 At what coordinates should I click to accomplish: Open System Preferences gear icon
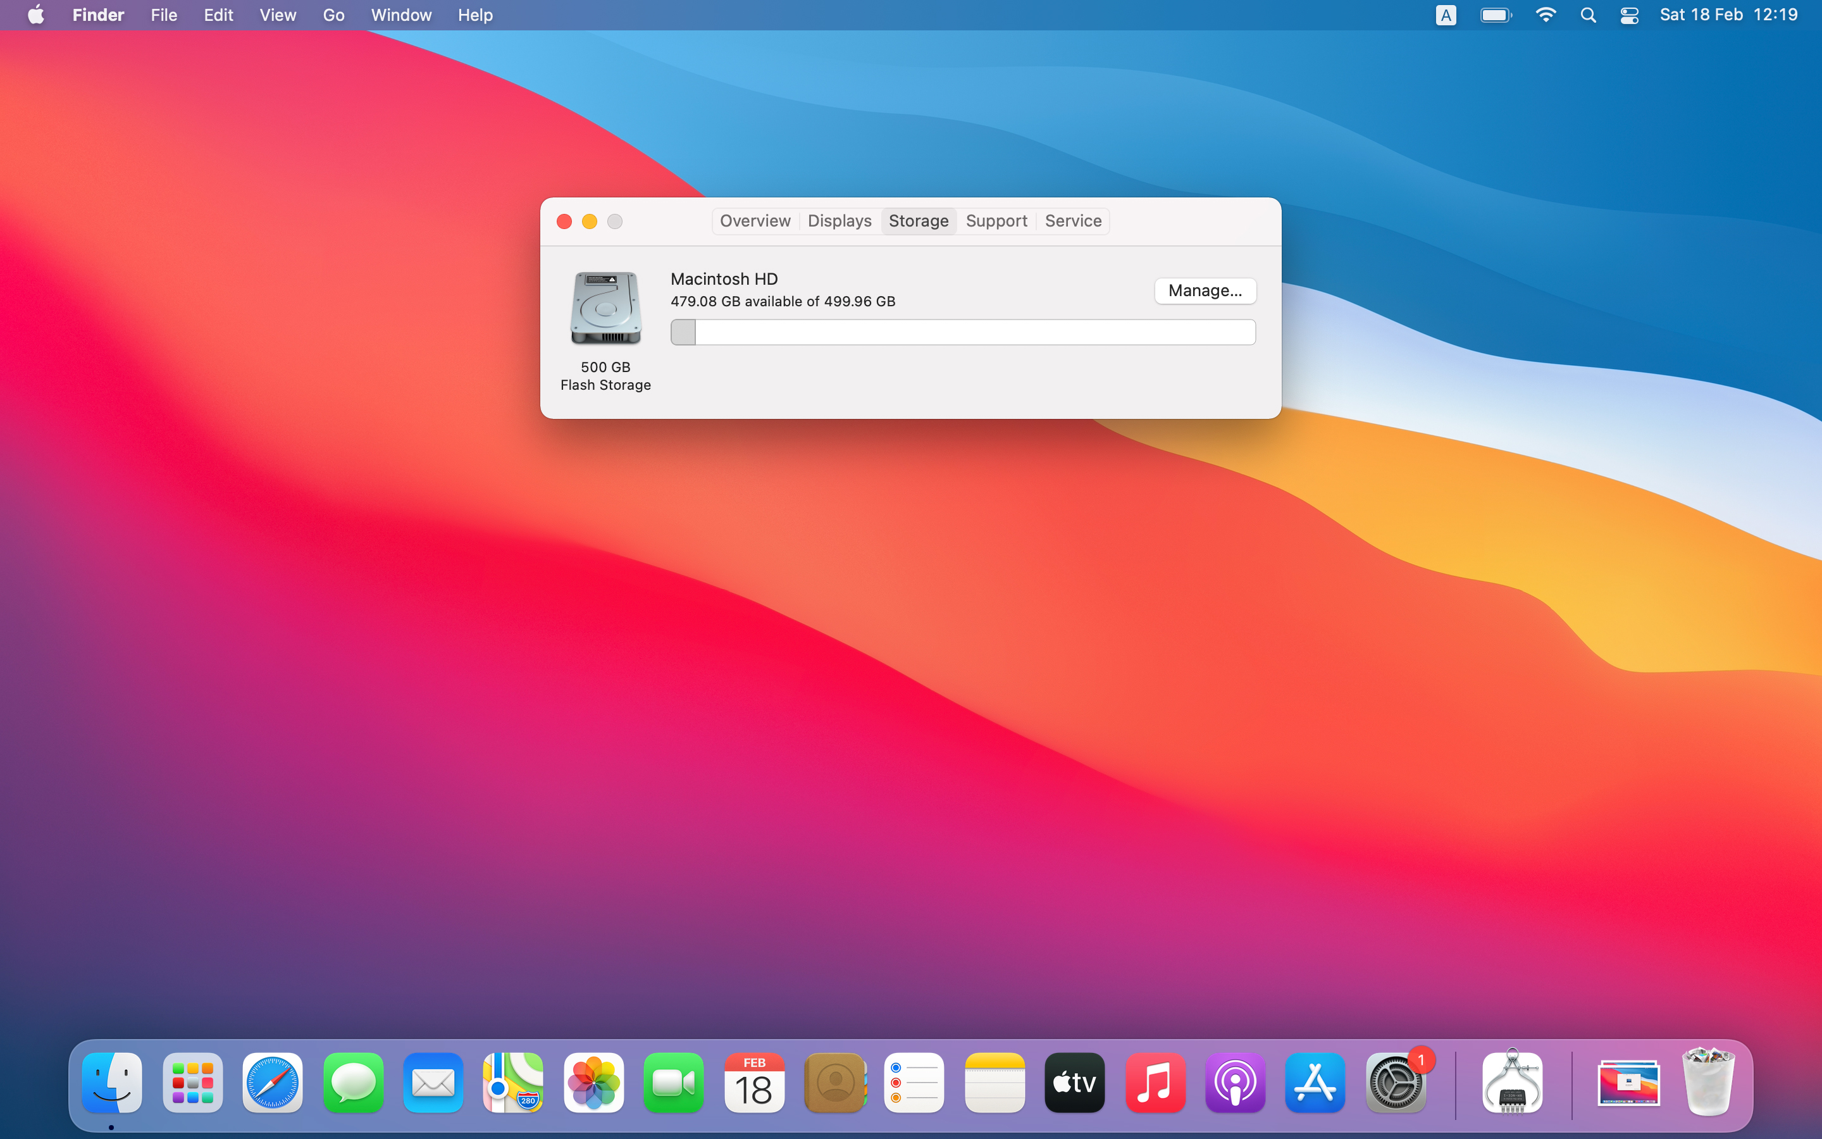pyautogui.click(x=1395, y=1083)
